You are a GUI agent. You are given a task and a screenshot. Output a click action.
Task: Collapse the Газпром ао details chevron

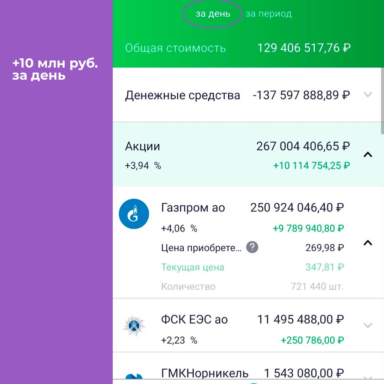point(368,243)
